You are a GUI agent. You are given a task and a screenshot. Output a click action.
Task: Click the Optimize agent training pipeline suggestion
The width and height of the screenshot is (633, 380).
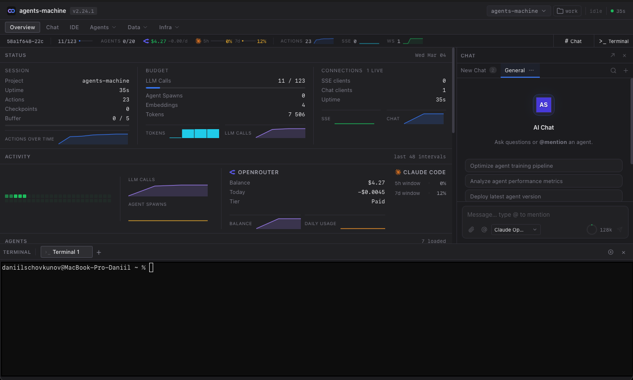click(x=543, y=165)
